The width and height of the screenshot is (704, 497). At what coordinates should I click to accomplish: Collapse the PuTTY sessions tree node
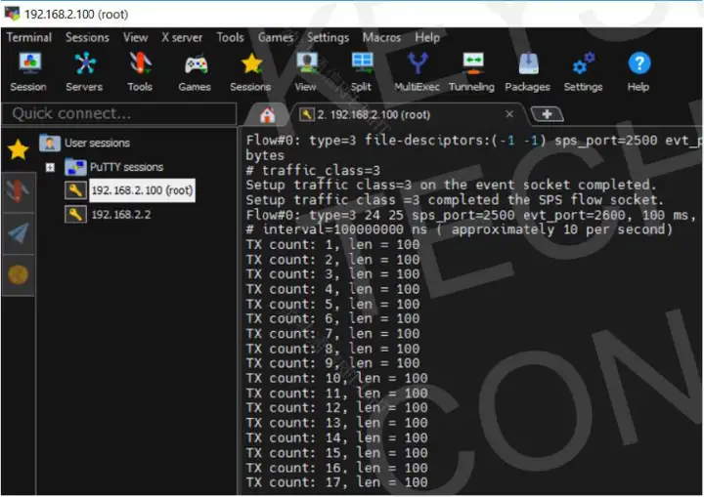pyautogui.click(x=50, y=167)
